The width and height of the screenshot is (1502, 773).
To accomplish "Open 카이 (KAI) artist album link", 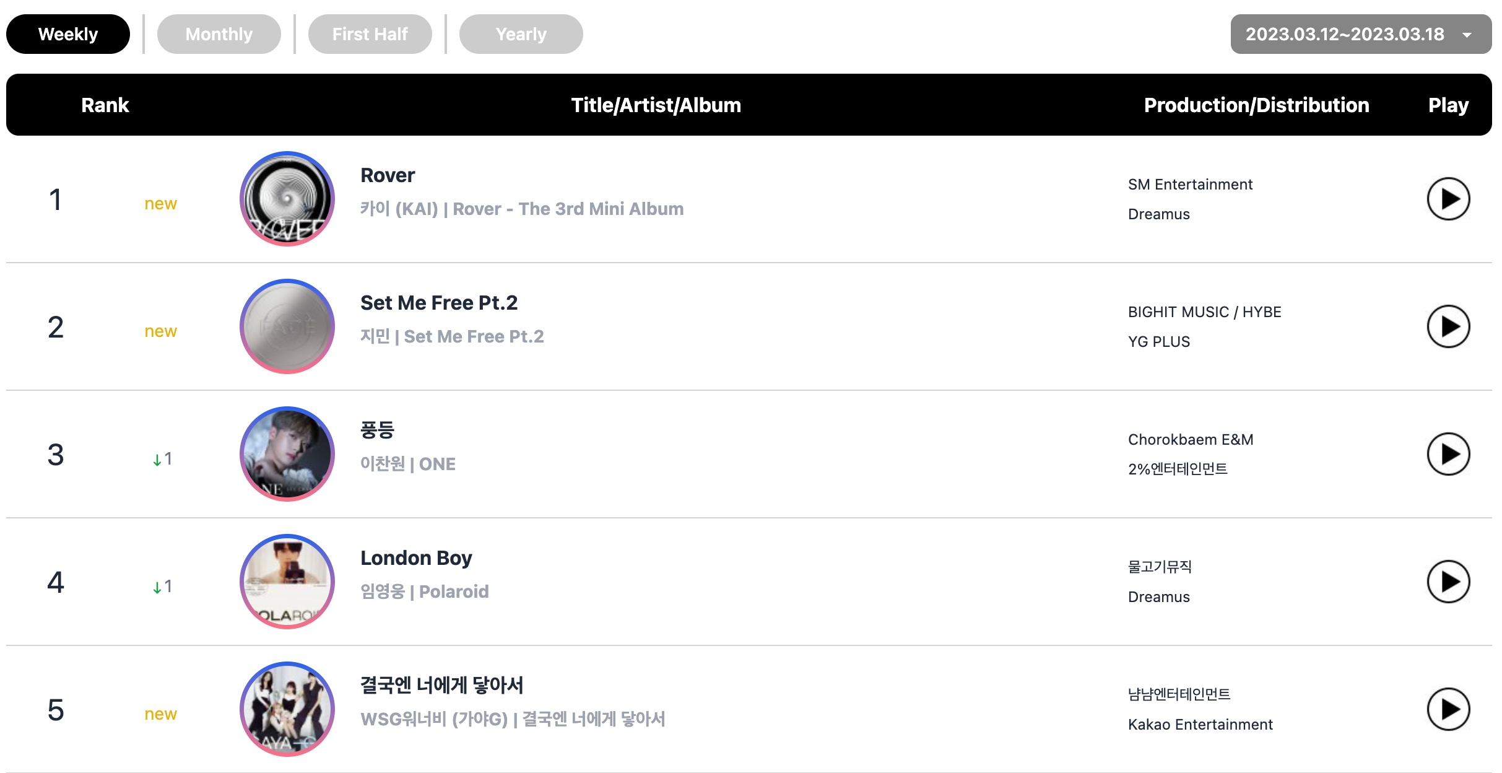I will click(x=522, y=209).
